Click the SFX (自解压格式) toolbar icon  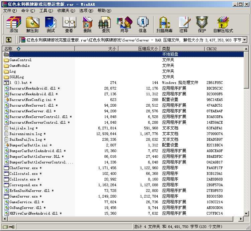coord(223,24)
